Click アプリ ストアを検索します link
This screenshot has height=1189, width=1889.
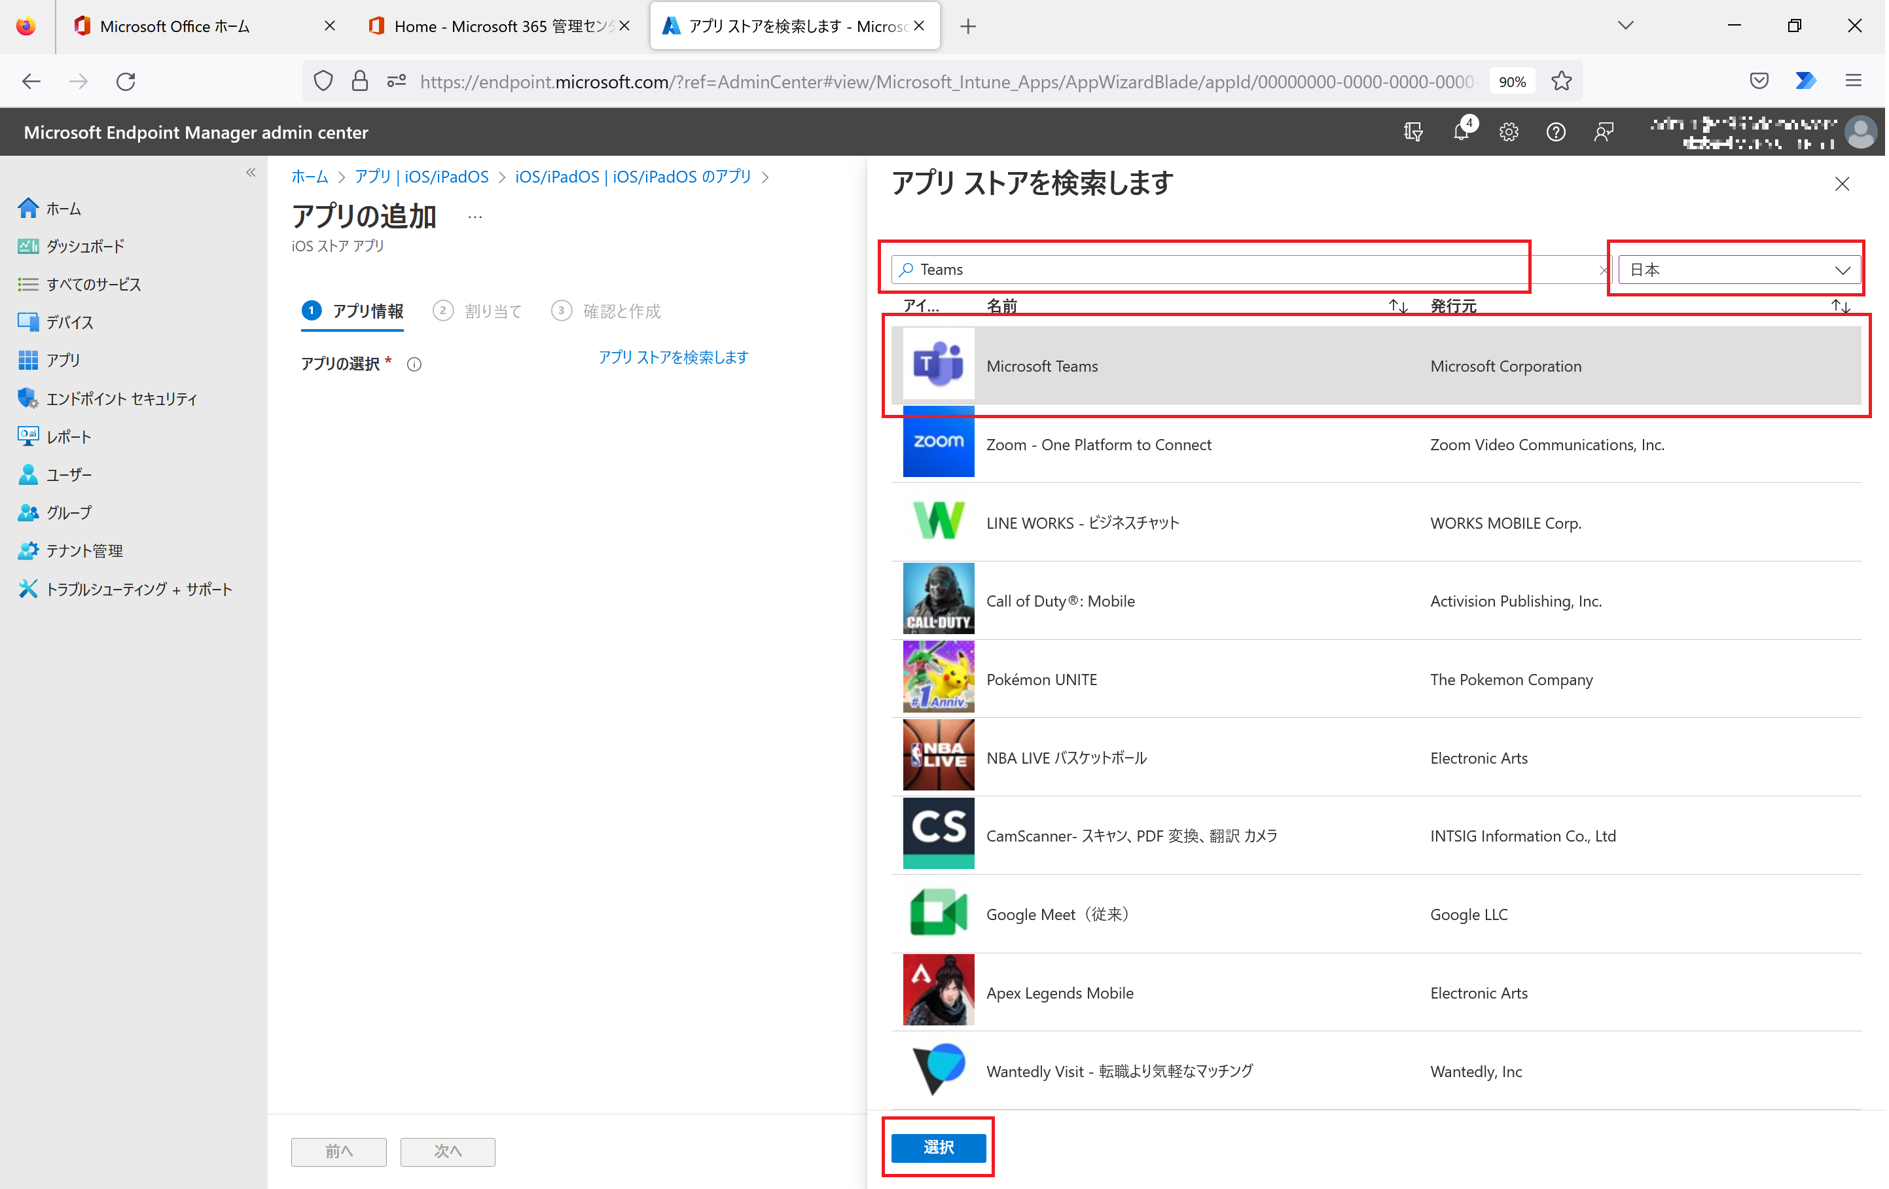pyautogui.click(x=673, y=358)
